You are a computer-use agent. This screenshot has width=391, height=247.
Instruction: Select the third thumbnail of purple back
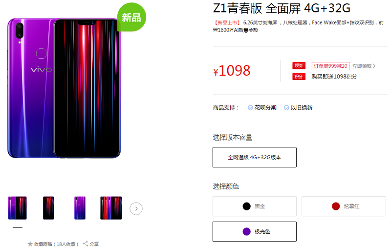pos(80,208)
